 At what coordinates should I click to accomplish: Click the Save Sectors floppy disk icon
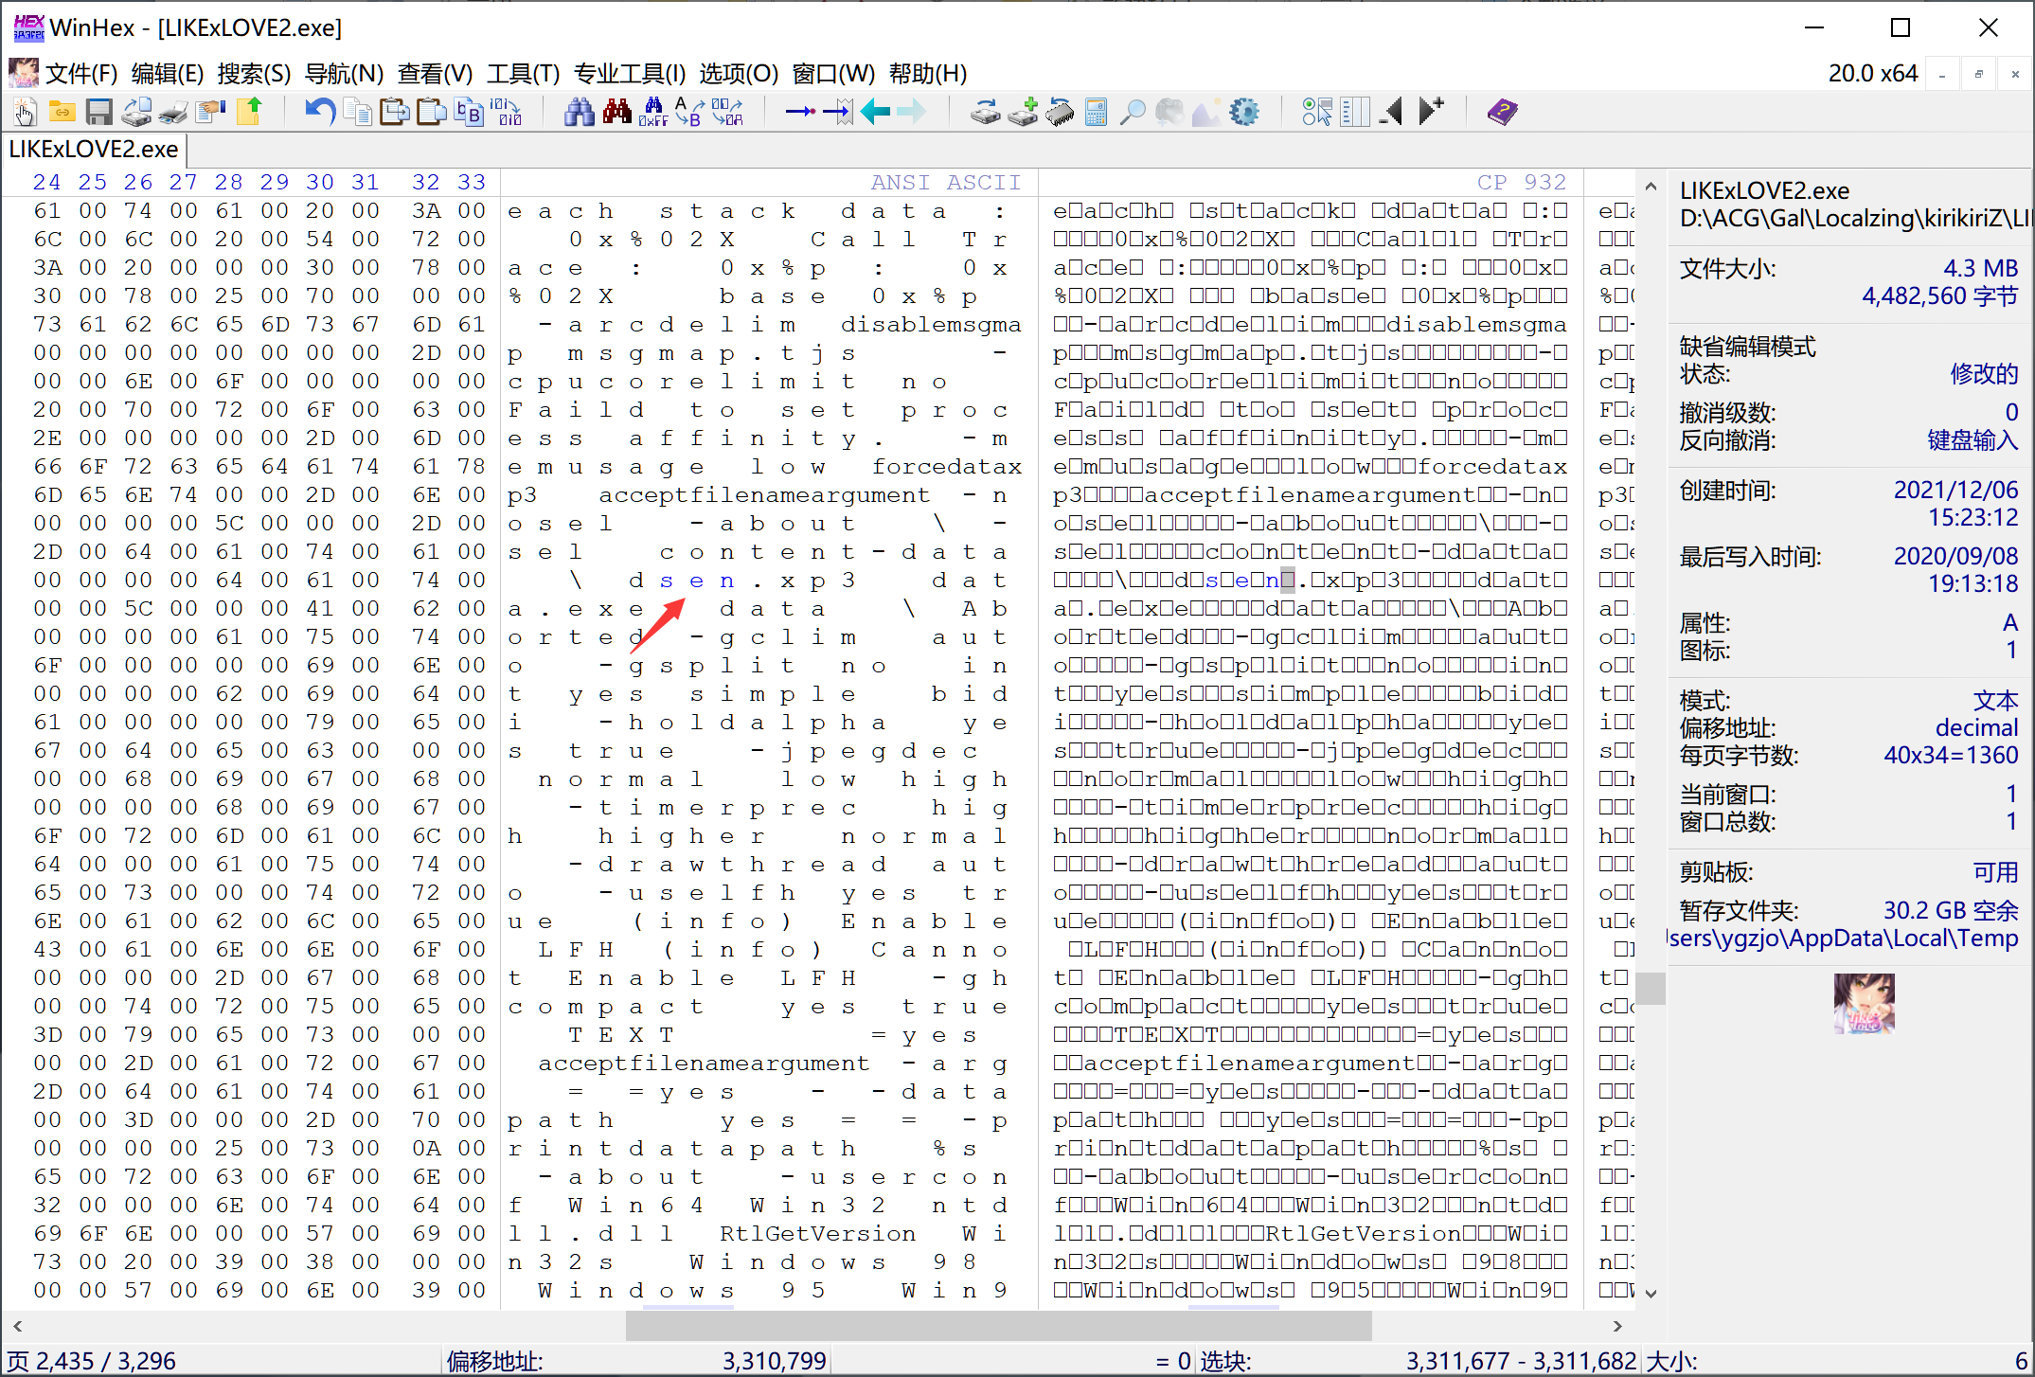(98, 113)
